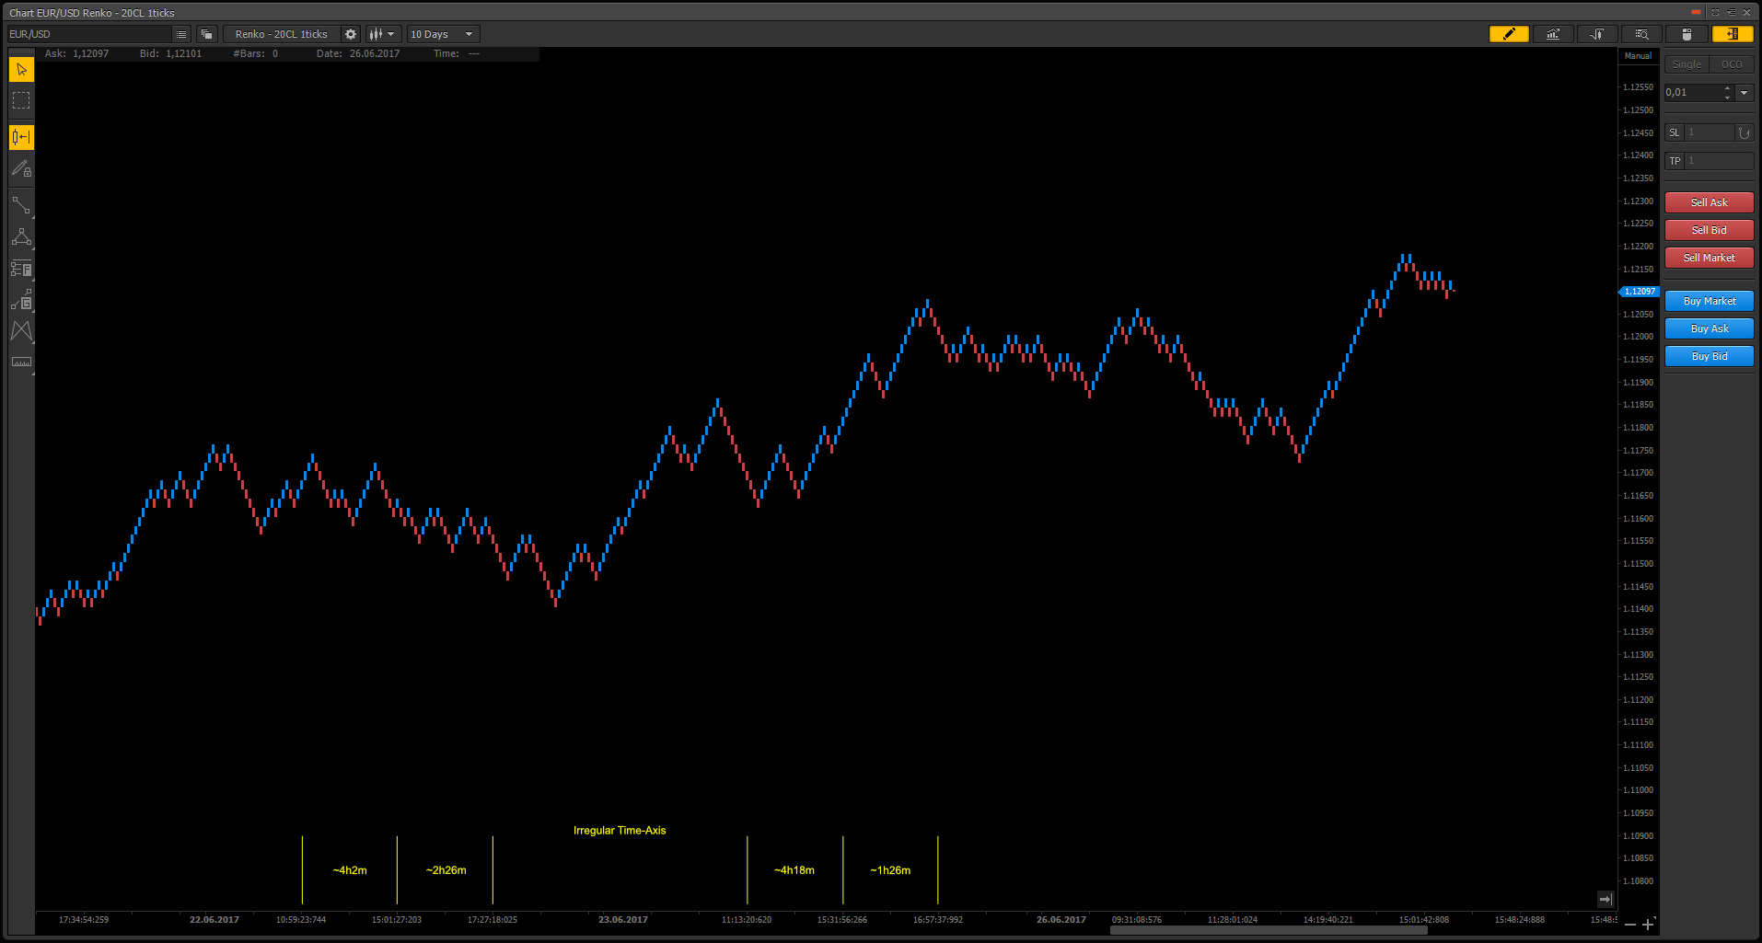This screenshot has width=1762, height=943.
Task: Click the scroll-to-latest arrow icon on chart
Action: (1606, 899)
